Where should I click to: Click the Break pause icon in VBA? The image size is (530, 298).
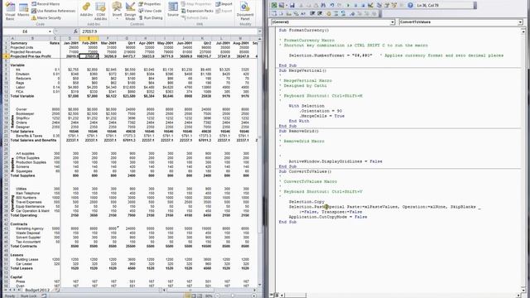pyautogui.click(x=355, y=5)
